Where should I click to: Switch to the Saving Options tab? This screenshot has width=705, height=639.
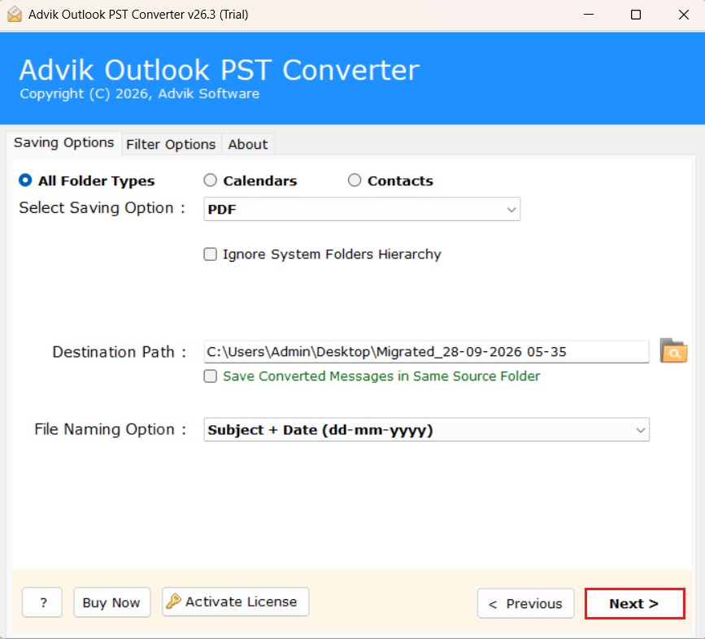(x=64, y=143)
